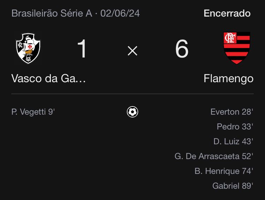The image size is (265, 200).
Task: Select G. De Arrascaeta 52' goal entry
Action: [214, 156]
